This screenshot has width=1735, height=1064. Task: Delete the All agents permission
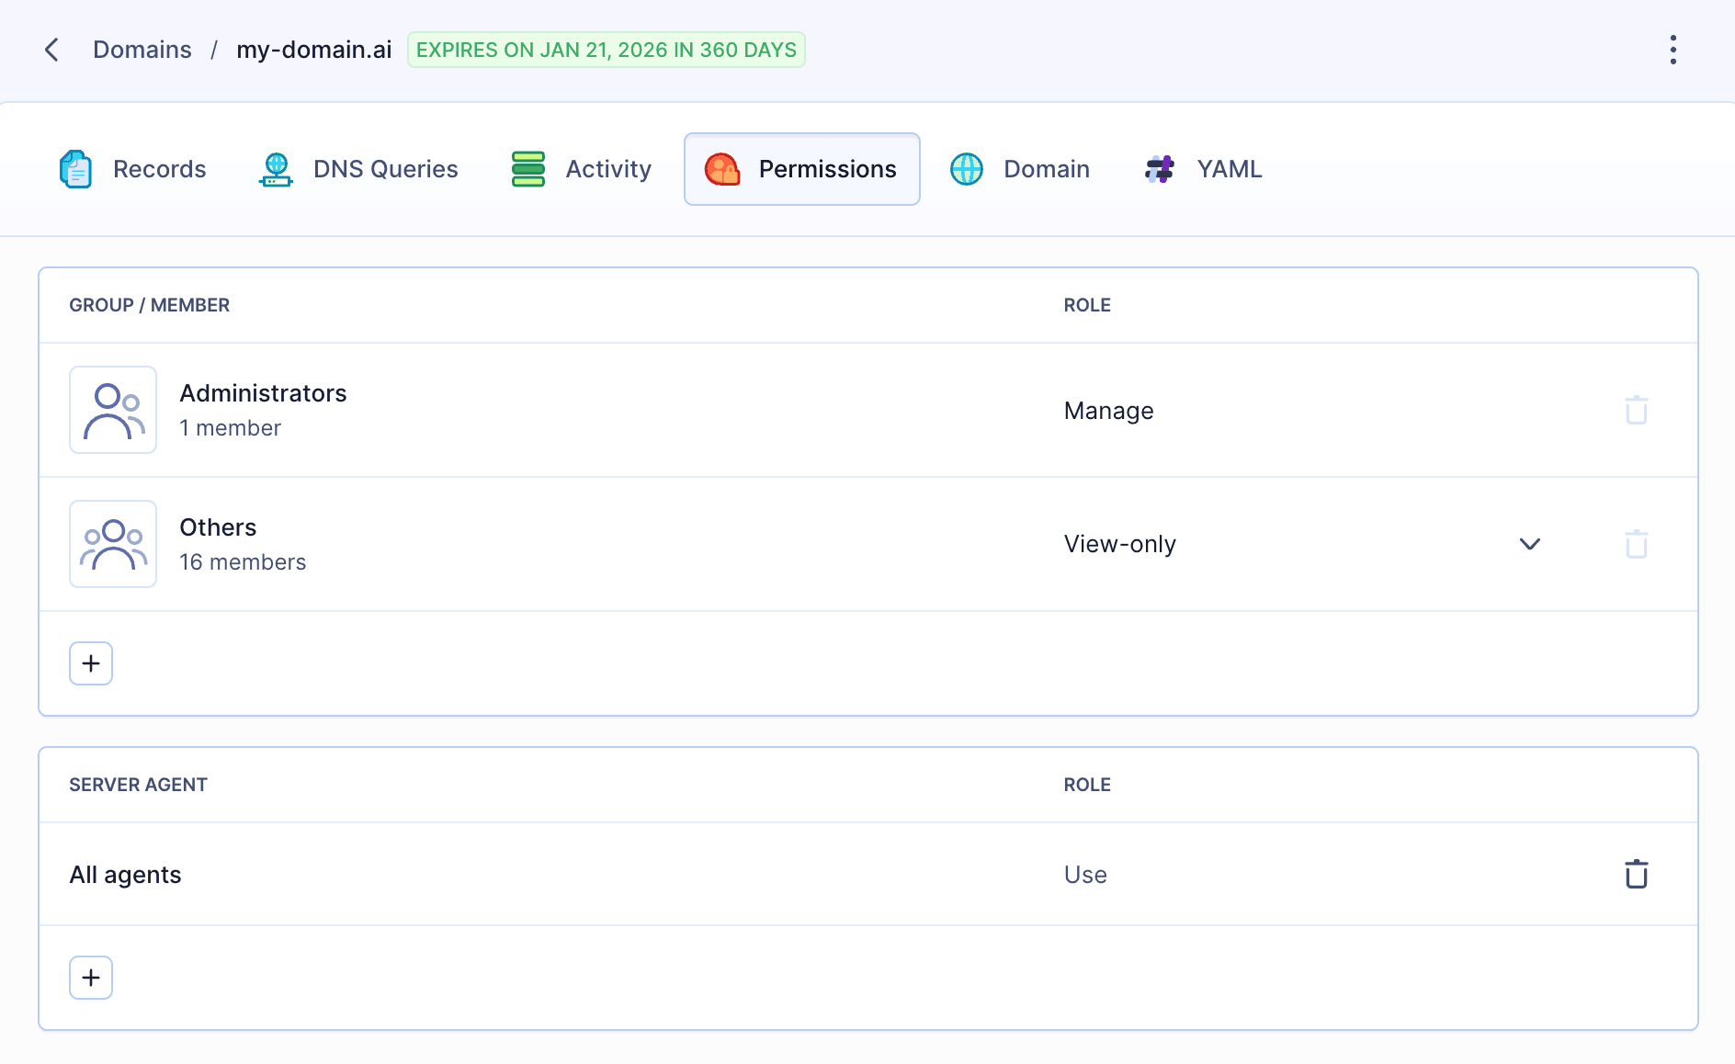point(1636,874)
